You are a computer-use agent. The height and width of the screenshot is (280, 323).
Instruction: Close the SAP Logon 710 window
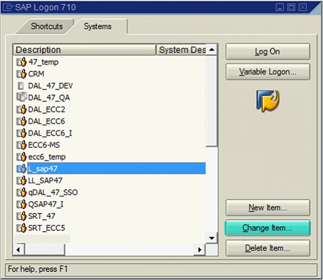tap(302, 8)
